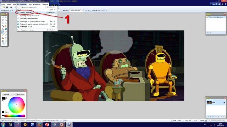
Task: Open layer properties icon in Layers panel
Action: click(224, 116)
